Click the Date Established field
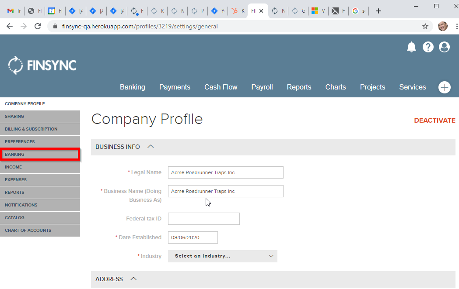Image resolution: width=459 pixels, height=289 pixels. (193, 237)
